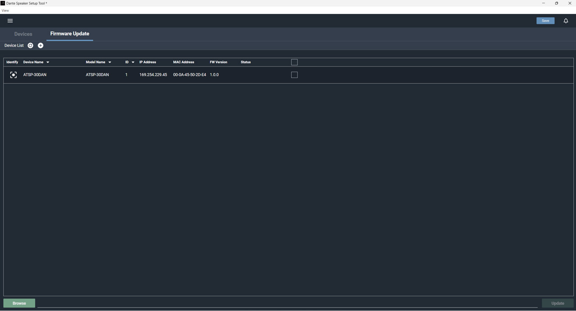The height and width of the screenshot is (311, 576).
Task: Click the MAC Address column header
Action: point(184,62)
